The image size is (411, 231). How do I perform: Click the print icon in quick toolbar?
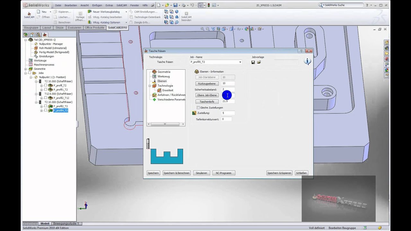[x=183, y=5]
